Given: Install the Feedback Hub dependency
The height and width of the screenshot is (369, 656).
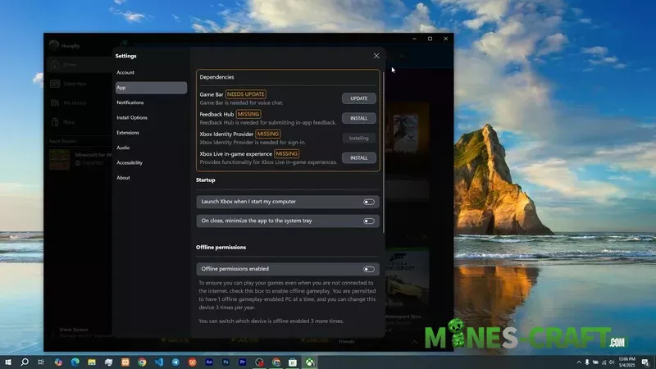Looking at the screenshot, I should (x=358, y=118).
